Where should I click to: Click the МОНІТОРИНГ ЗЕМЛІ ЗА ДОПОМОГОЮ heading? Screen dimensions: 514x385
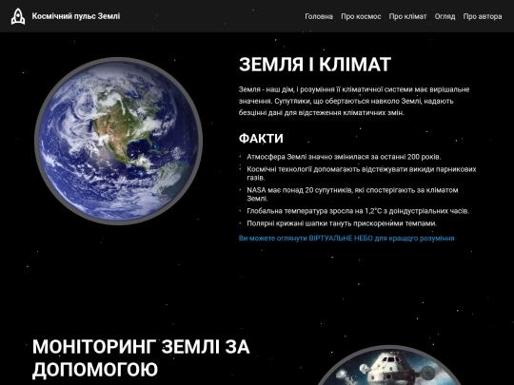tap(141, 357)
